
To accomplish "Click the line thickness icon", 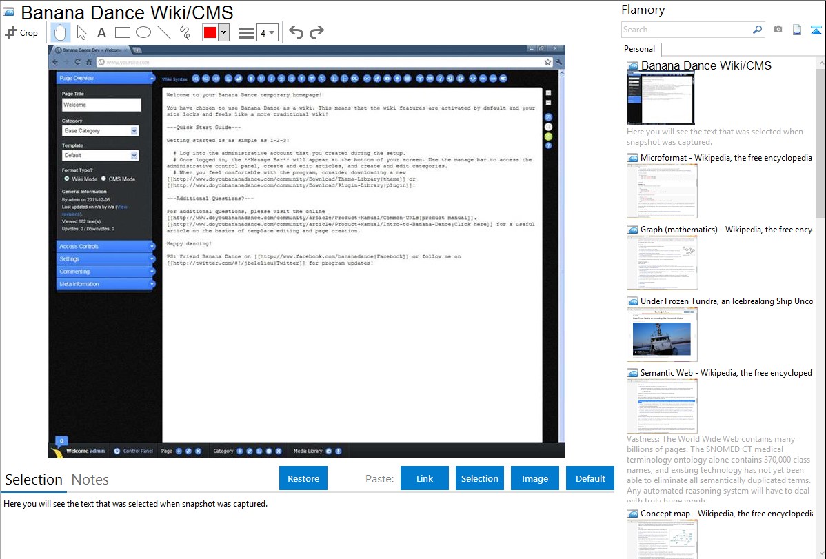I will (x=245, y=32).
